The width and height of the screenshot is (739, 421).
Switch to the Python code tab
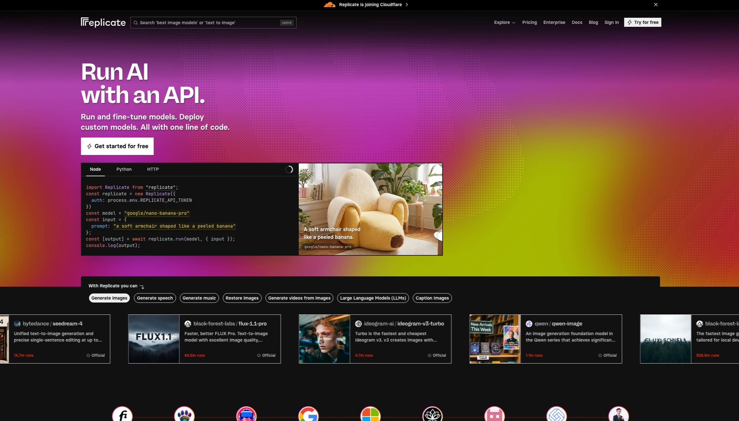coord(124,169)
